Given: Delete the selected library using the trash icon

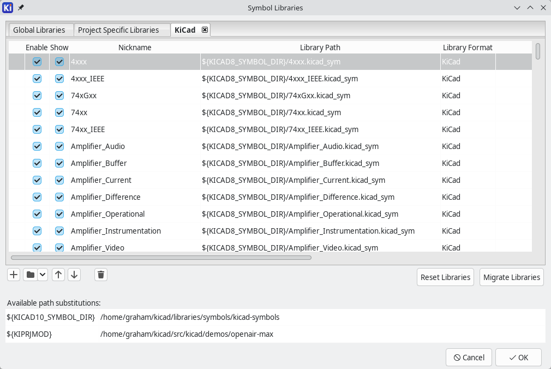Looking at the screenshot, I should tap(100, 275).
